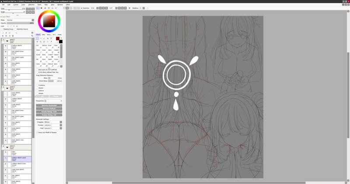This screenshot has width=350, height=184.
Task: Click the Reverse Vertical button
Action: 49,109
